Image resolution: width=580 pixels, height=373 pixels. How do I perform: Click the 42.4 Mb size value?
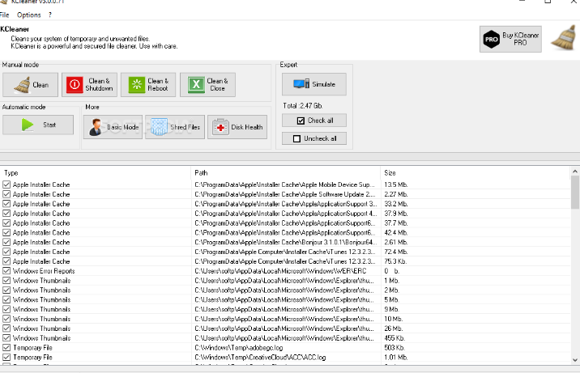(x=396, y=233)
